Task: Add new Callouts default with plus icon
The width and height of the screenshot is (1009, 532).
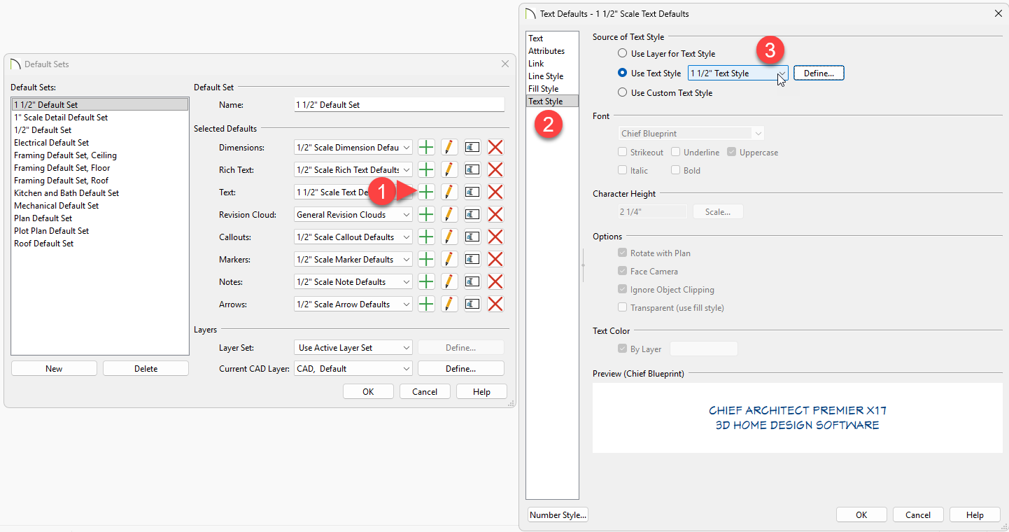Action: (x=426, y=237)
